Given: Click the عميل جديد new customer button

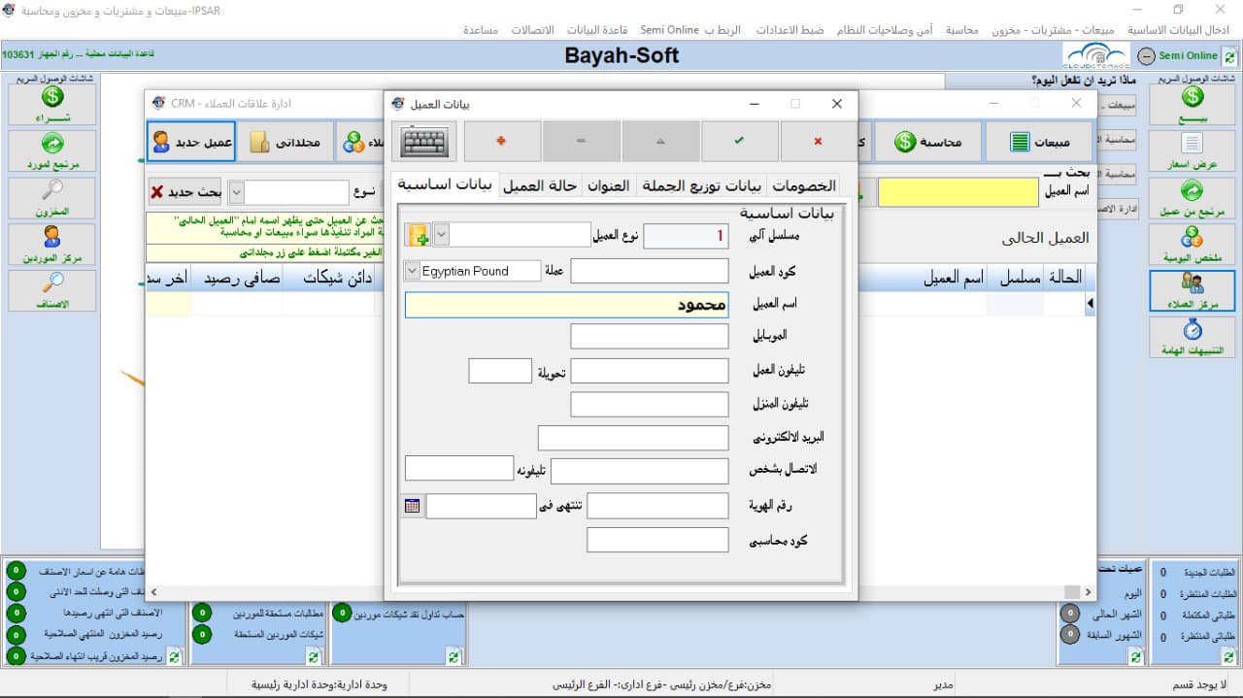Looking at the screenshot, I should [x=190, y=141].
